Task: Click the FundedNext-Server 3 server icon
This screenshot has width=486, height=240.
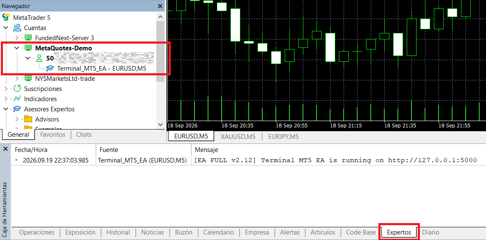Action: tap(28, 38)
